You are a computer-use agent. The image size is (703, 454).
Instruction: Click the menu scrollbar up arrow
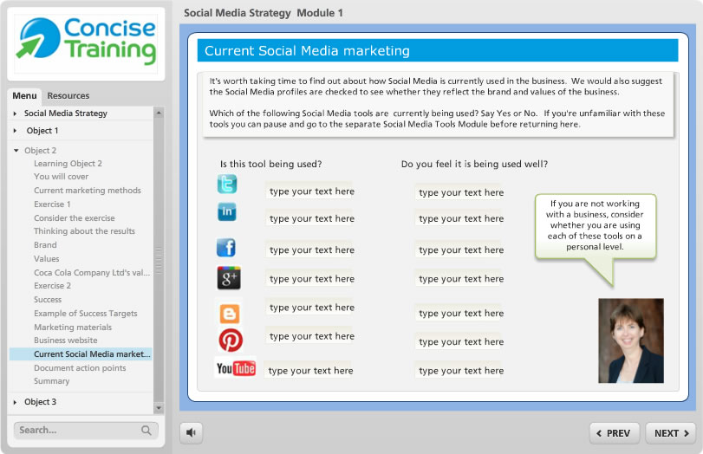159,113
